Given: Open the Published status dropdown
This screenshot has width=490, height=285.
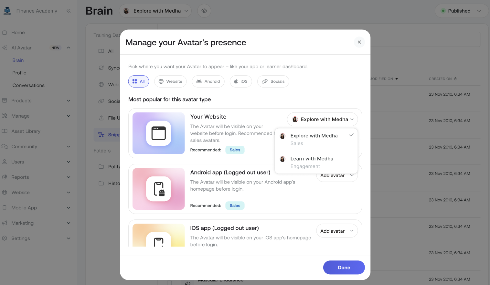Looking at the screenshot, I should pyautogui.click(x=462, y=11).
